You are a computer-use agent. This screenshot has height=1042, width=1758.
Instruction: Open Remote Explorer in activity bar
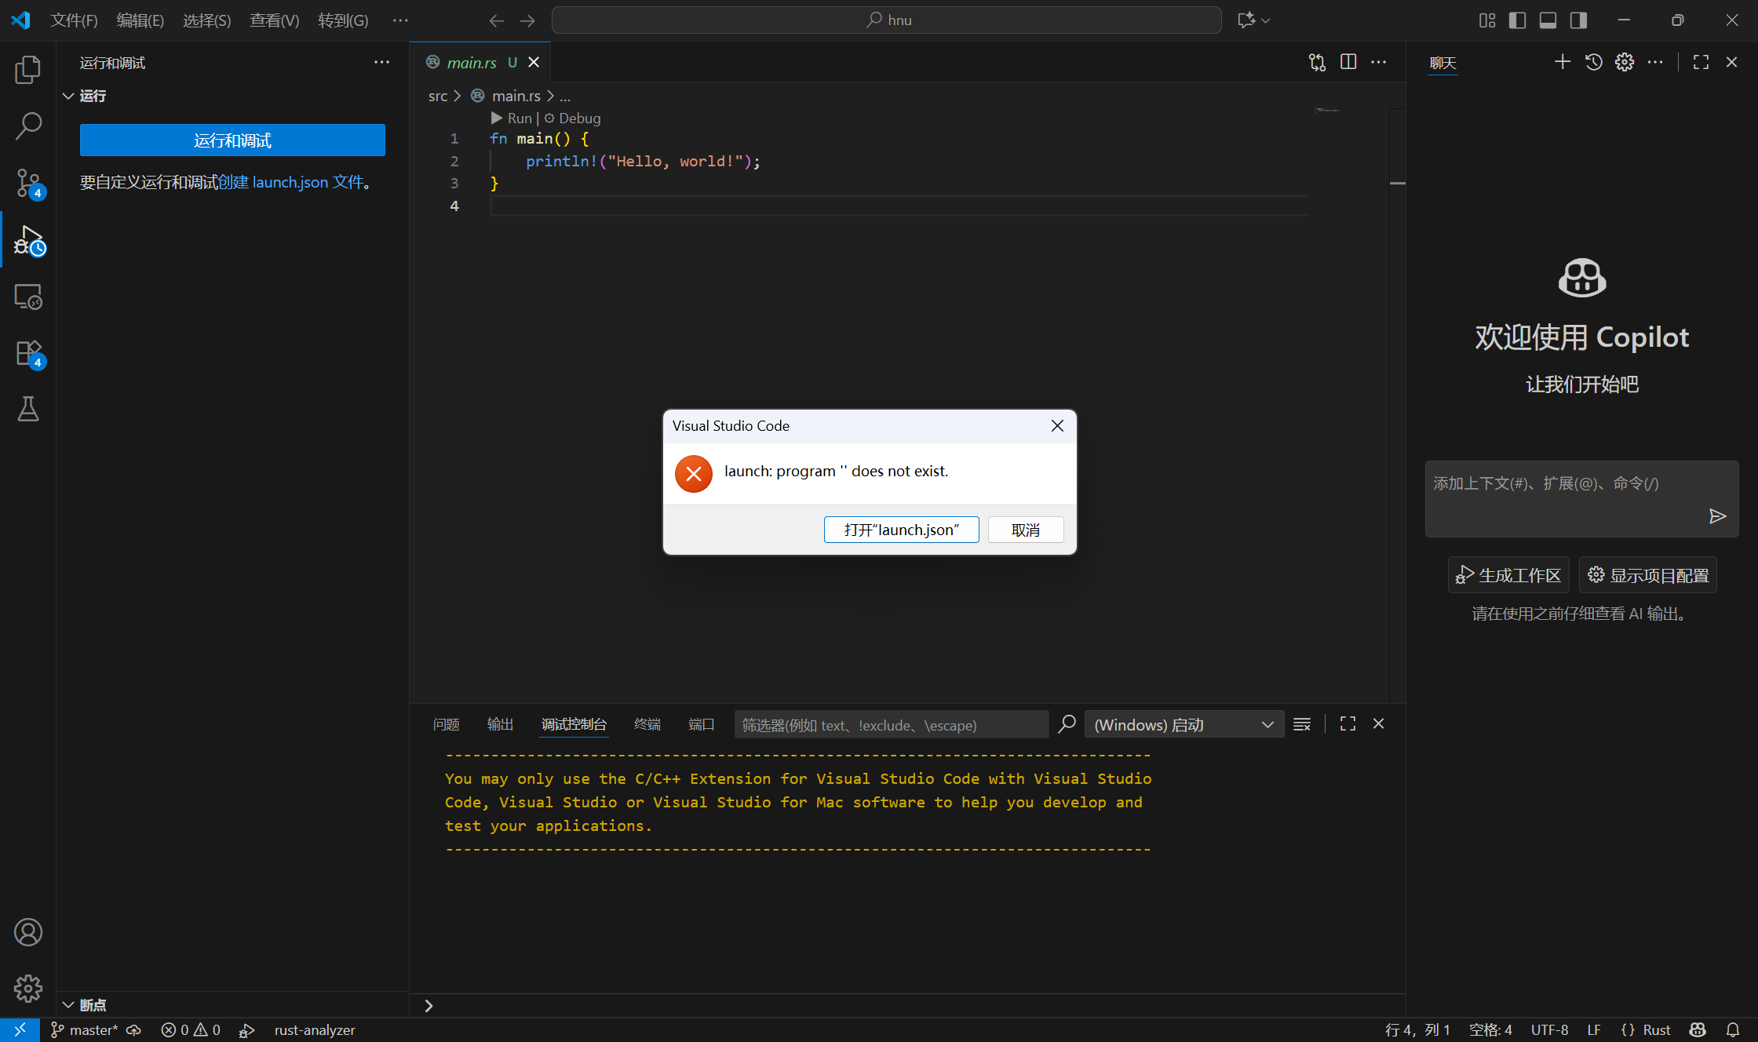(28, 297)
